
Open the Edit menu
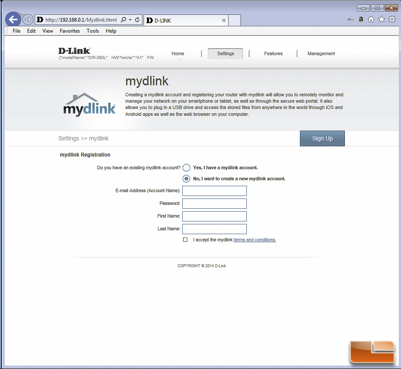(x=31, y=31)
